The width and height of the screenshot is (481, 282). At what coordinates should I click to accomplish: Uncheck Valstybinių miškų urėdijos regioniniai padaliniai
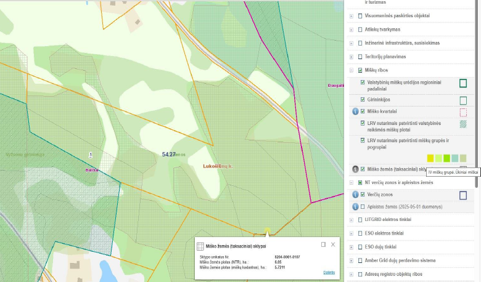point(363,83)
